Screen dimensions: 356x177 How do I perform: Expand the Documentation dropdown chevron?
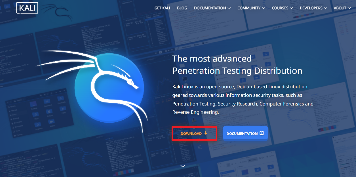(229, 8)
